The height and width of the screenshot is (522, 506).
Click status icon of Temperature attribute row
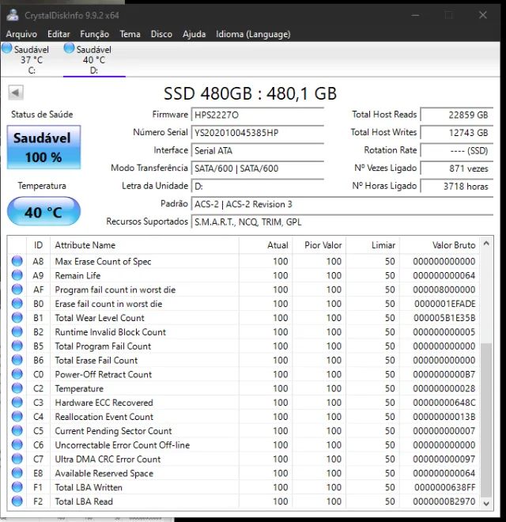[x=17, y=388]
